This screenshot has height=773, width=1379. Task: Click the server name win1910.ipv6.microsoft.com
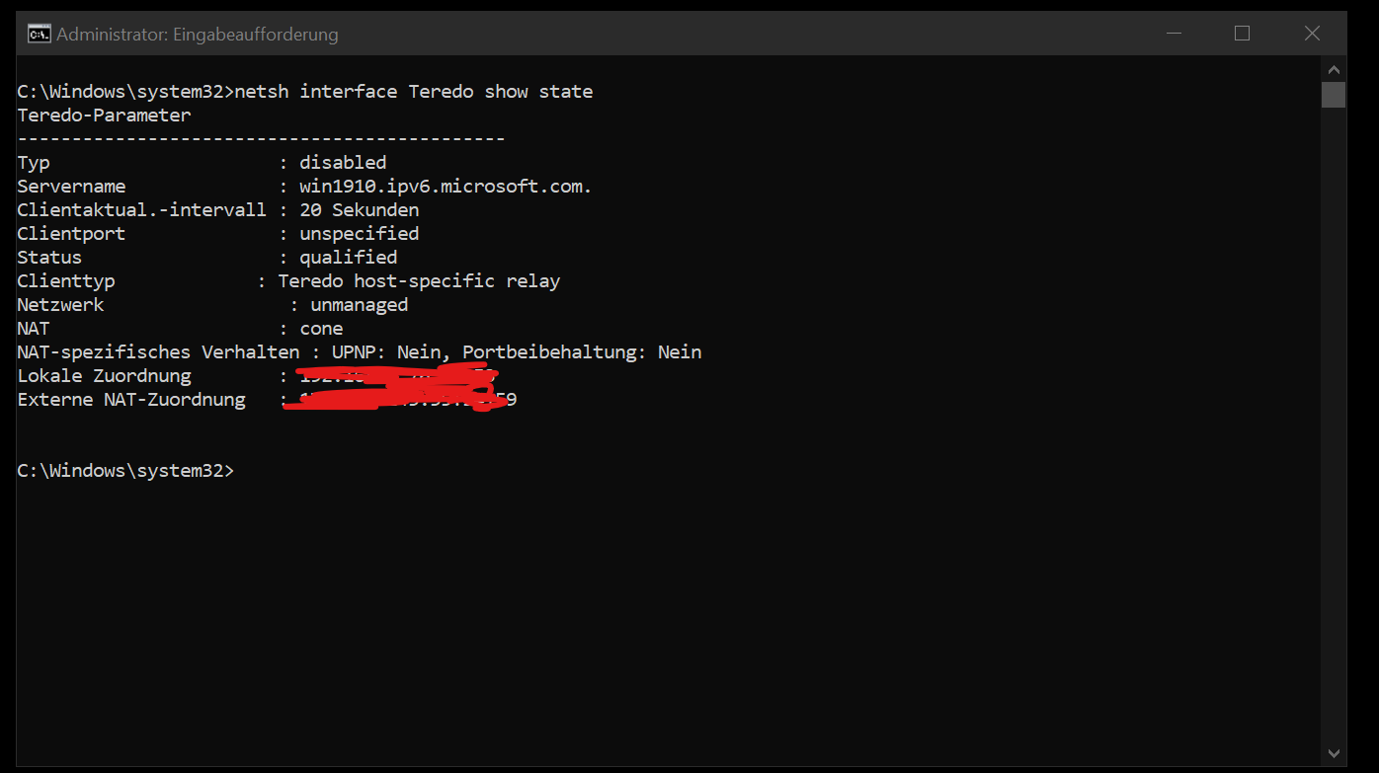446,187
